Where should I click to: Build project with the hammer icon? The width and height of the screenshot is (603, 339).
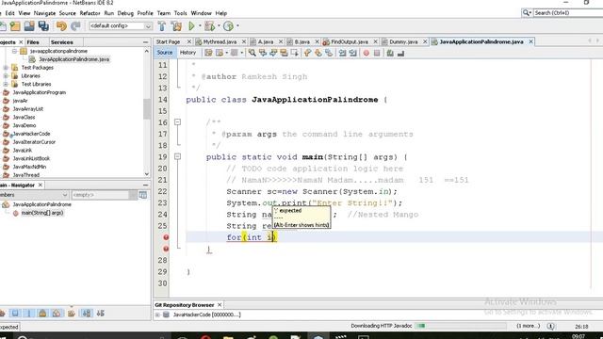tap(162, 26)
